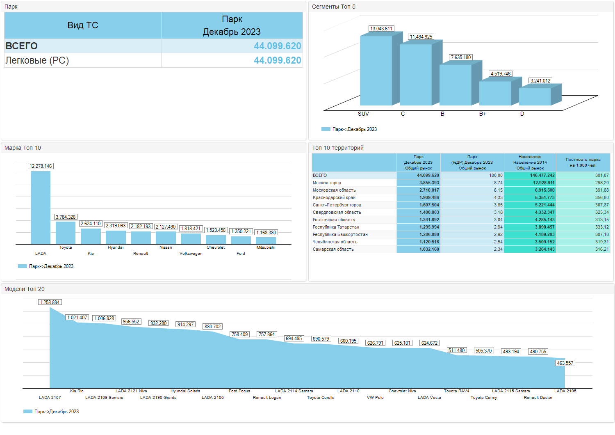Select the B+ segment bar
Viewport: 615px width, 435px height.
(x=495, y=93)
